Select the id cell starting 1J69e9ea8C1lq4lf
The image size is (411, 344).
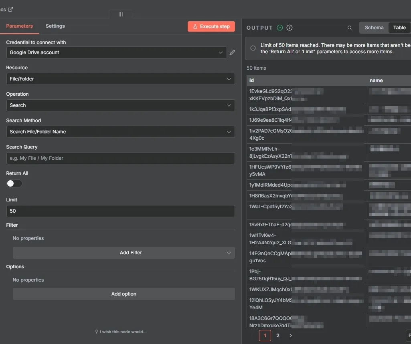tap(307, 120)
